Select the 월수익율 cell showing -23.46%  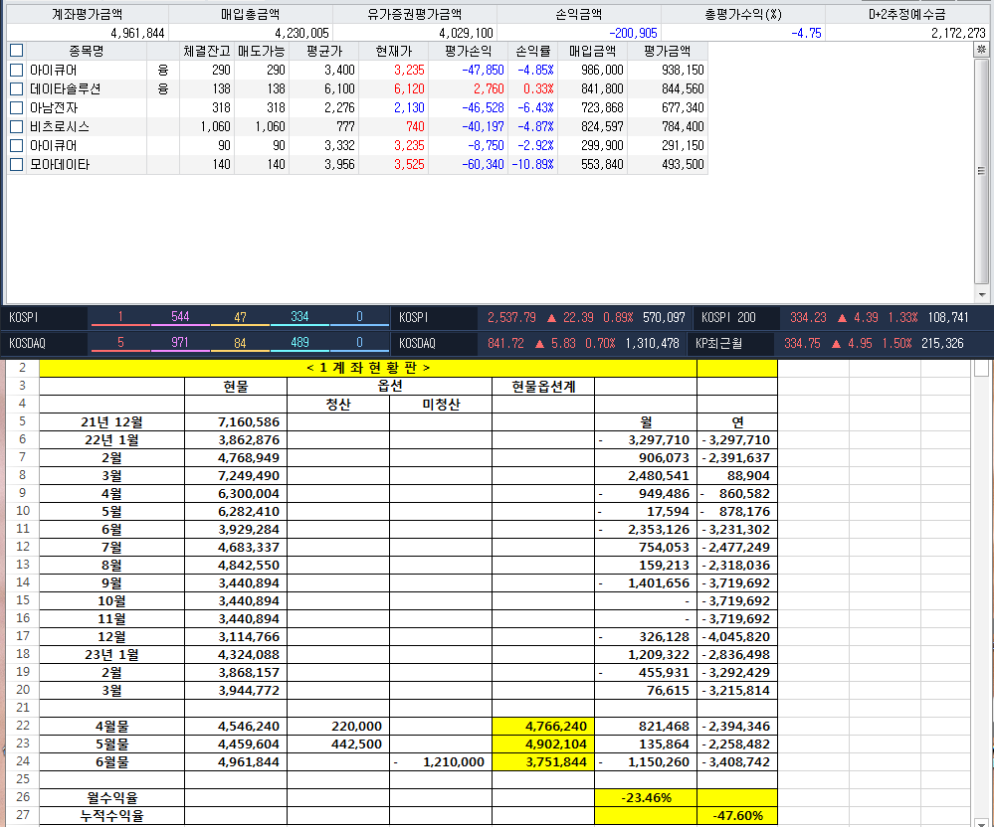click(x=645, y=797)
